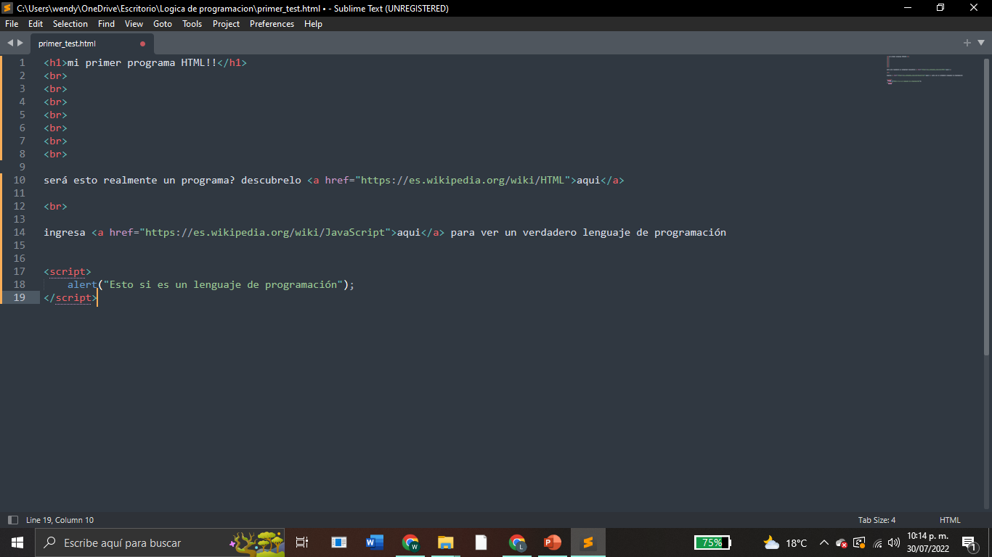Open the notification center icon
Image resolution: width=992 pixels, height=557 pixels.
[x=969, y=542]
